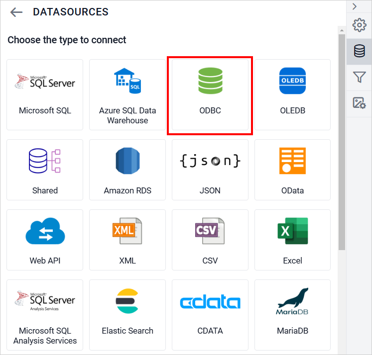Screen dimensions: 372x355
Task: Choose the CDATA datasource tile
Action: tap(210, 315)
